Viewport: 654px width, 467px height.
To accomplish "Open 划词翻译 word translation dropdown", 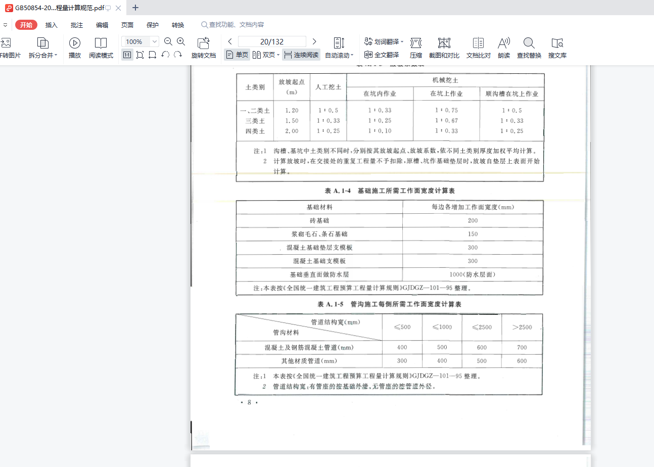I will click(384, 41).
